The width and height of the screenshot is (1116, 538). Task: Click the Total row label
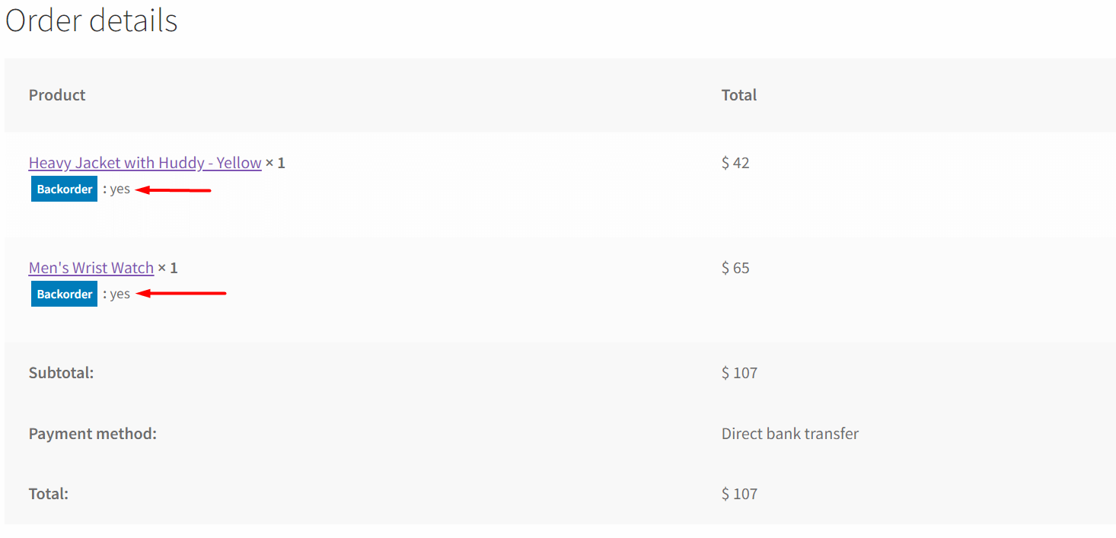[x=48, y=493]
